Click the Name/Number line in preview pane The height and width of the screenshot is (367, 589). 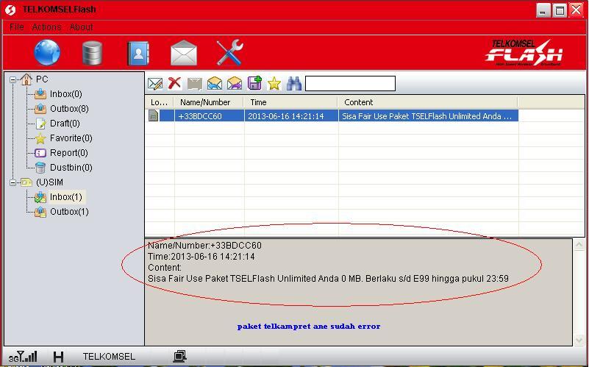click(x=204, y=246)
